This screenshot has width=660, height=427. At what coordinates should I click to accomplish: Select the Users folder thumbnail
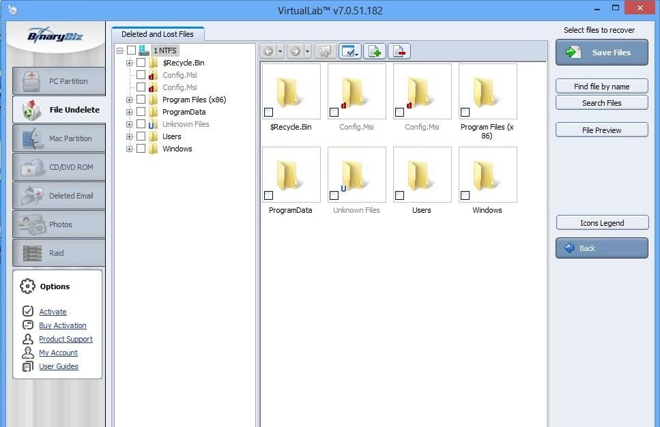(422, 175)
